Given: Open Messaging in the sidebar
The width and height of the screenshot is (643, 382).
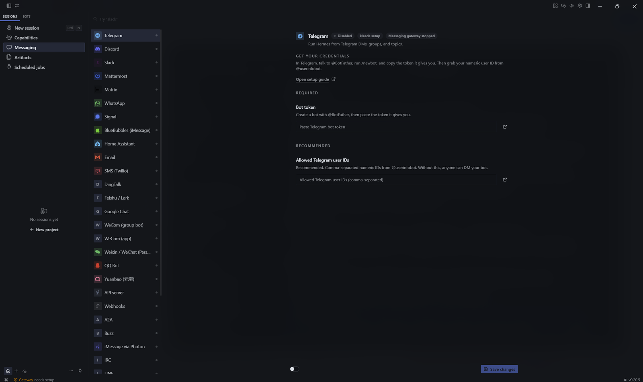Looking at the screenshot, I should tap(44, 47).
